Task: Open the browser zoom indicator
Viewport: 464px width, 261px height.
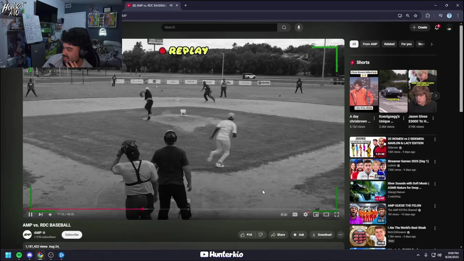Action: click(x=408, y=16)
